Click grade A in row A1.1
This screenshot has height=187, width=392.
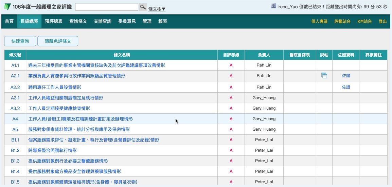tap(231, 66)
